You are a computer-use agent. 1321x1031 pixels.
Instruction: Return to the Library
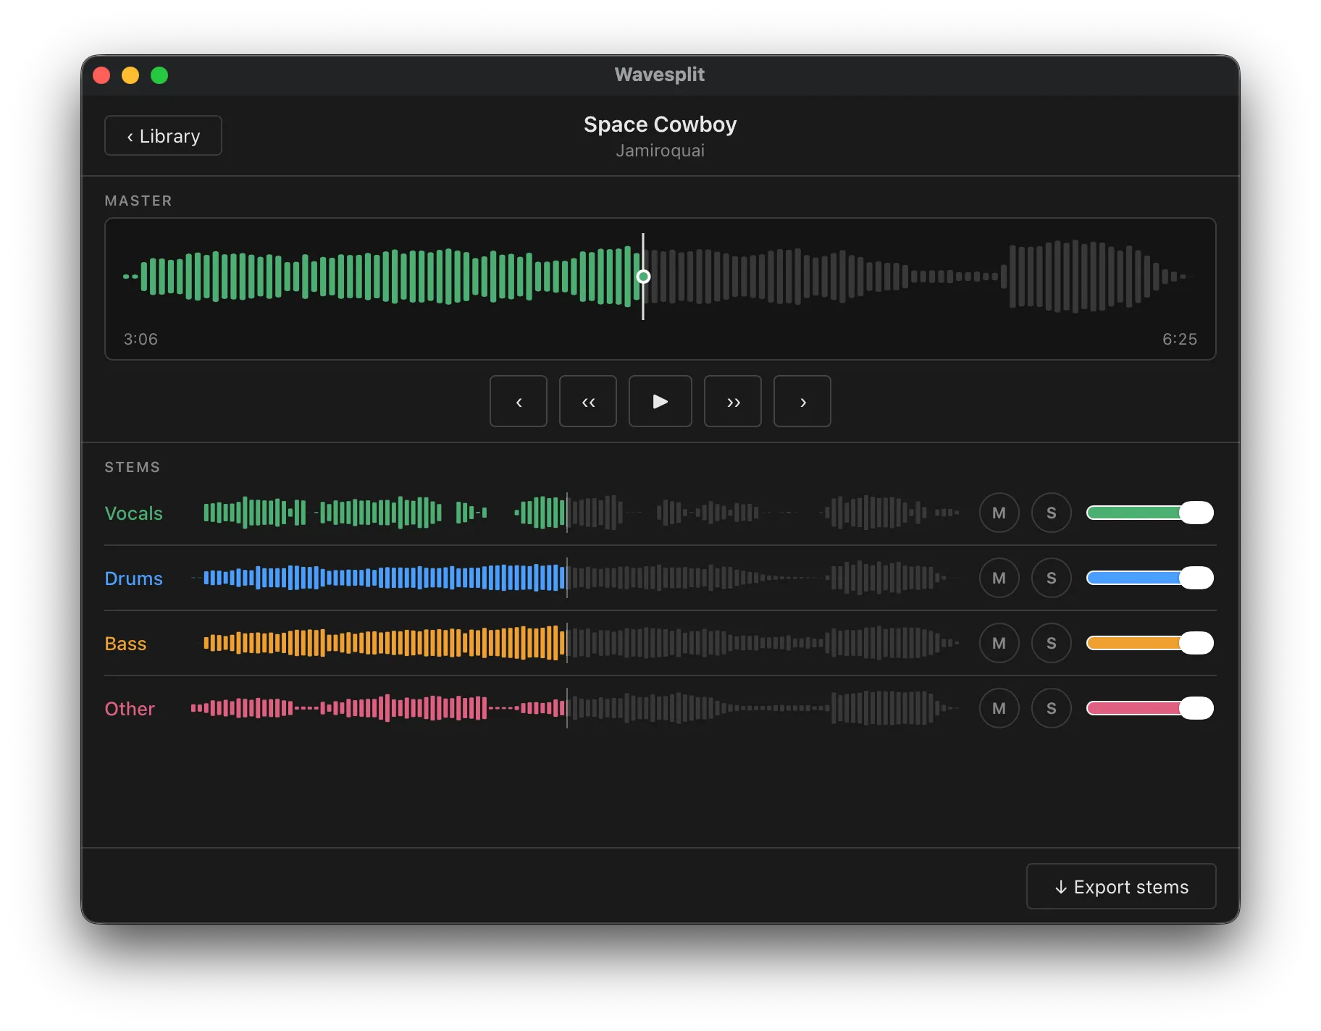click(163, 135)
